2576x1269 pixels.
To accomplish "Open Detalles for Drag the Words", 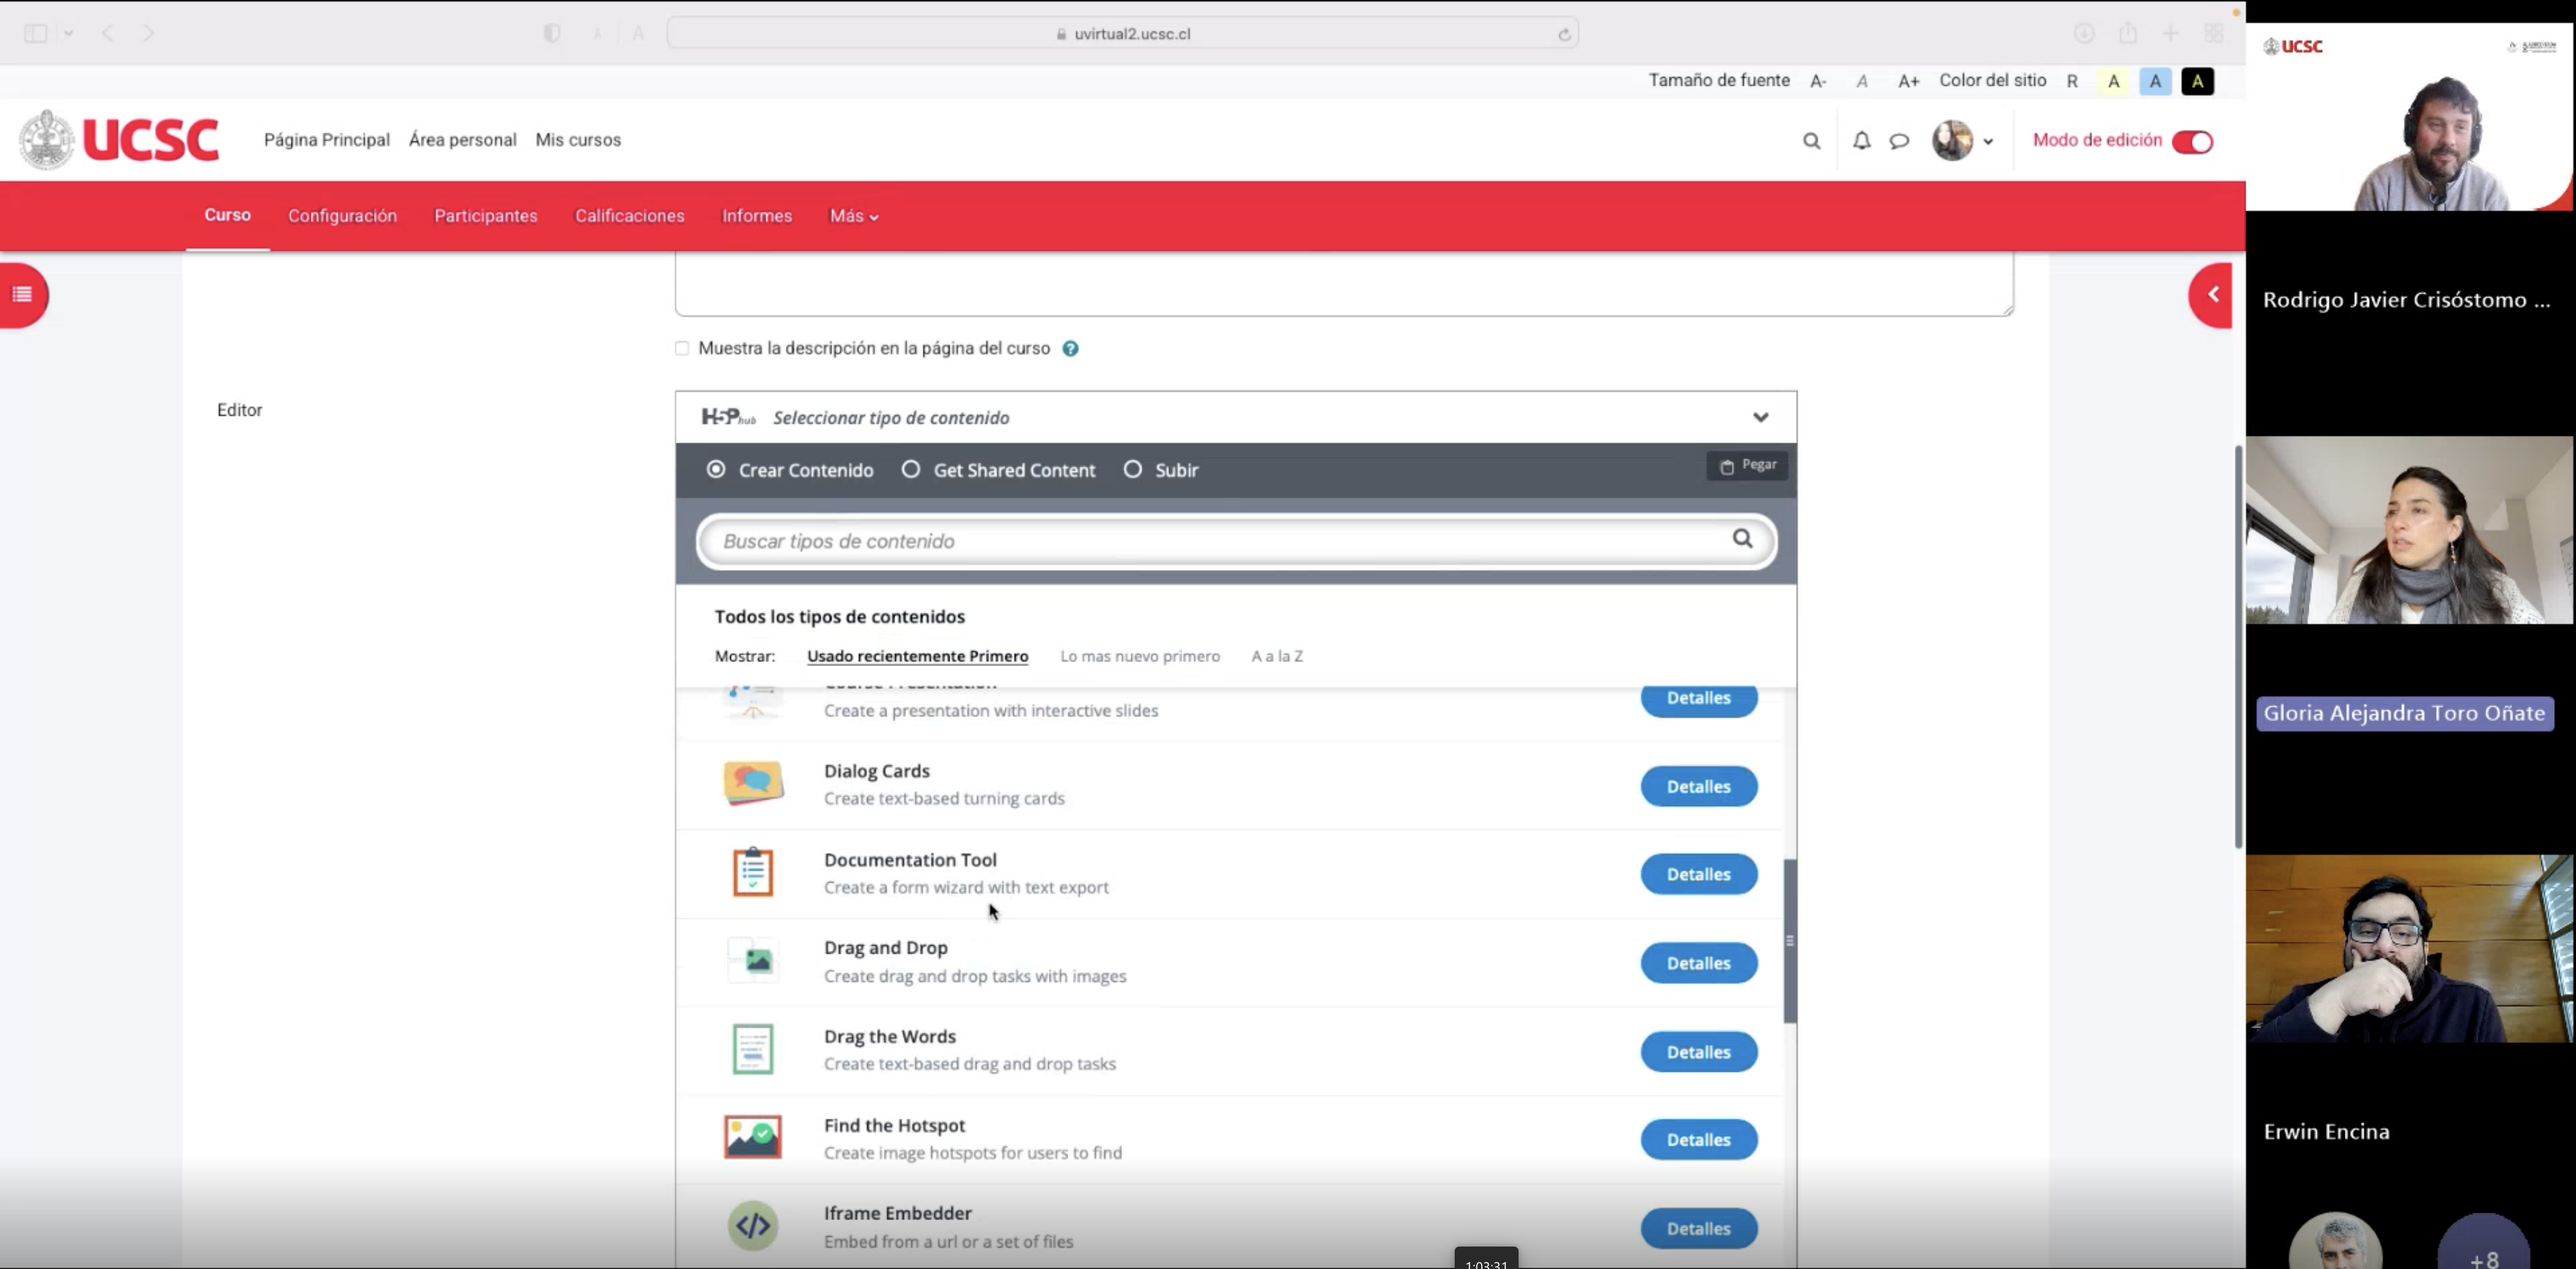I will tap(1698, 1052).
